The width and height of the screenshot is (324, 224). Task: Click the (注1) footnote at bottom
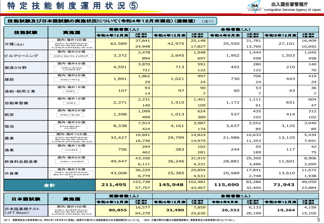point(73,220)
